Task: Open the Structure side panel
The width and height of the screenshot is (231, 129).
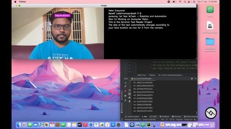Action: pyautogui.click(x=122, y=95)
